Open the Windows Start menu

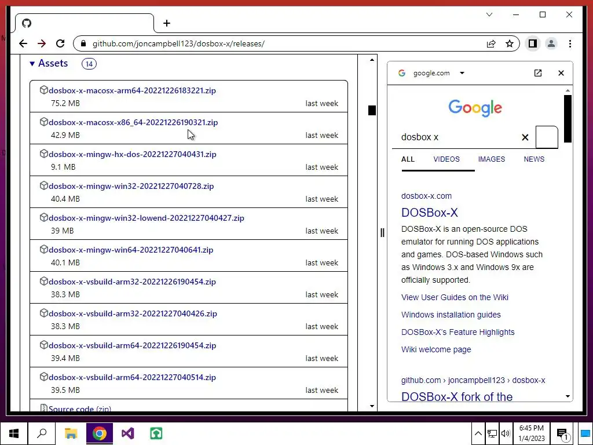(x=14, y=433)
